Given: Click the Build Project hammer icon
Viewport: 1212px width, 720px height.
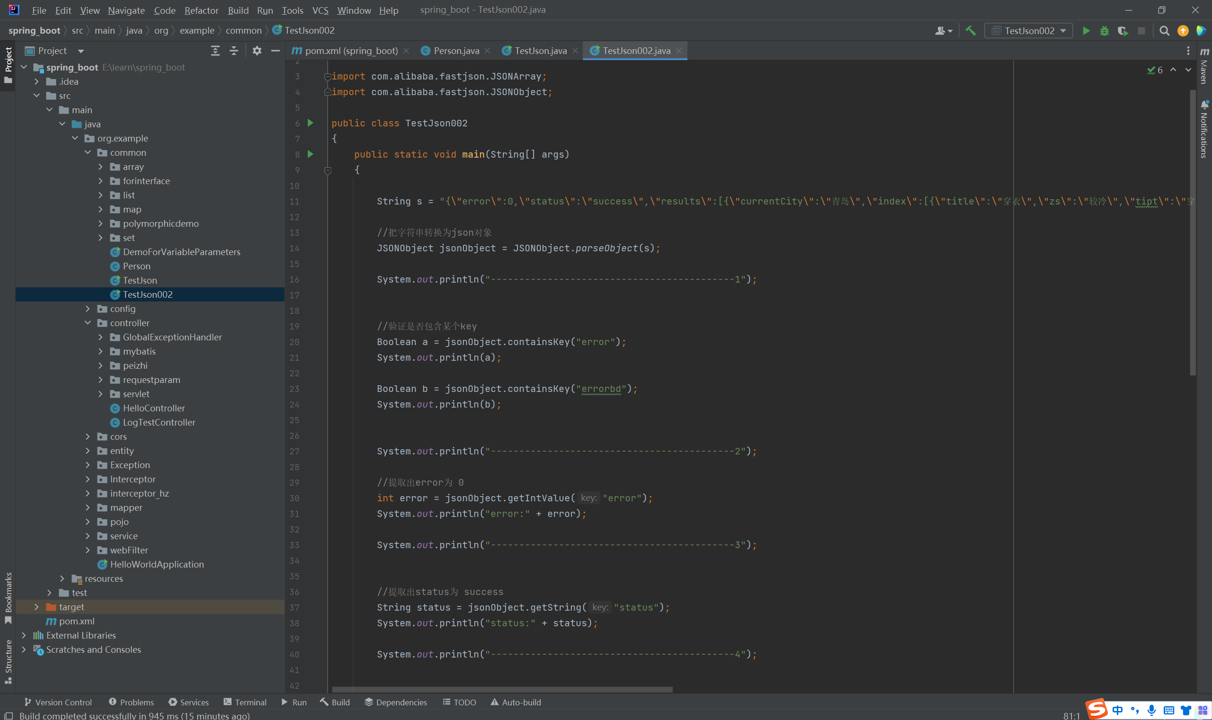Looking at the screenshot, I should click(971, 31).
